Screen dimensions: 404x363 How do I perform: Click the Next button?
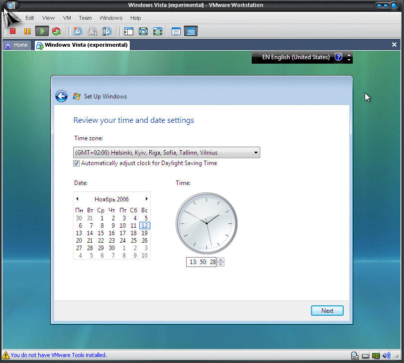click(327, 310)
